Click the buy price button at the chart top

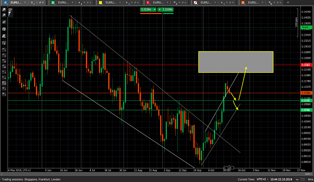(165, 10)
